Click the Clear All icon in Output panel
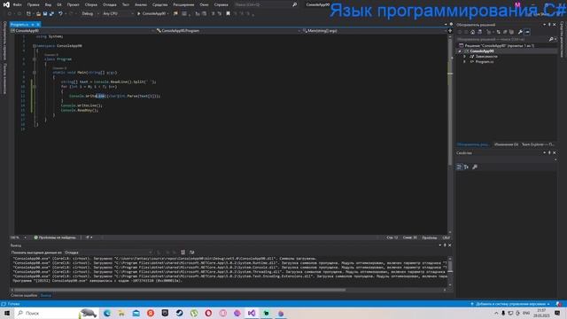Screen dimensions: 567x319 [x=183, y=252]
